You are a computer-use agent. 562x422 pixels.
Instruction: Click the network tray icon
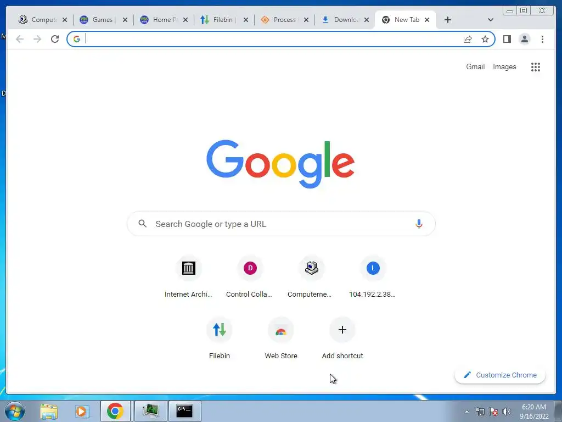pyautogui.click(x=480, y=412)
